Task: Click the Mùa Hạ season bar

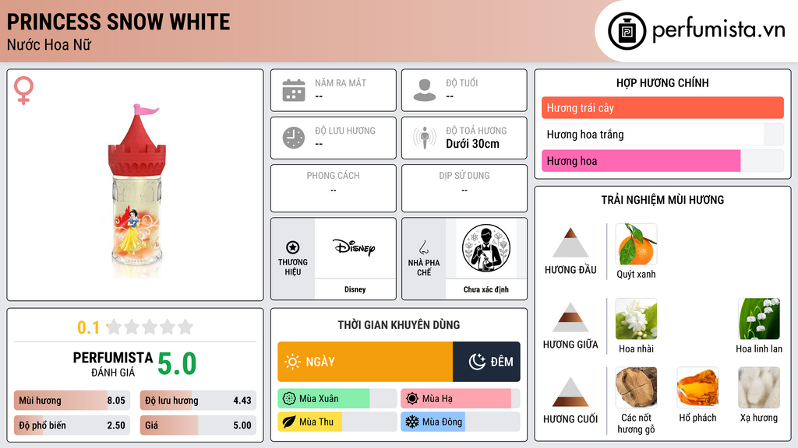Action: pyautogui.click(x=460, y=399)
